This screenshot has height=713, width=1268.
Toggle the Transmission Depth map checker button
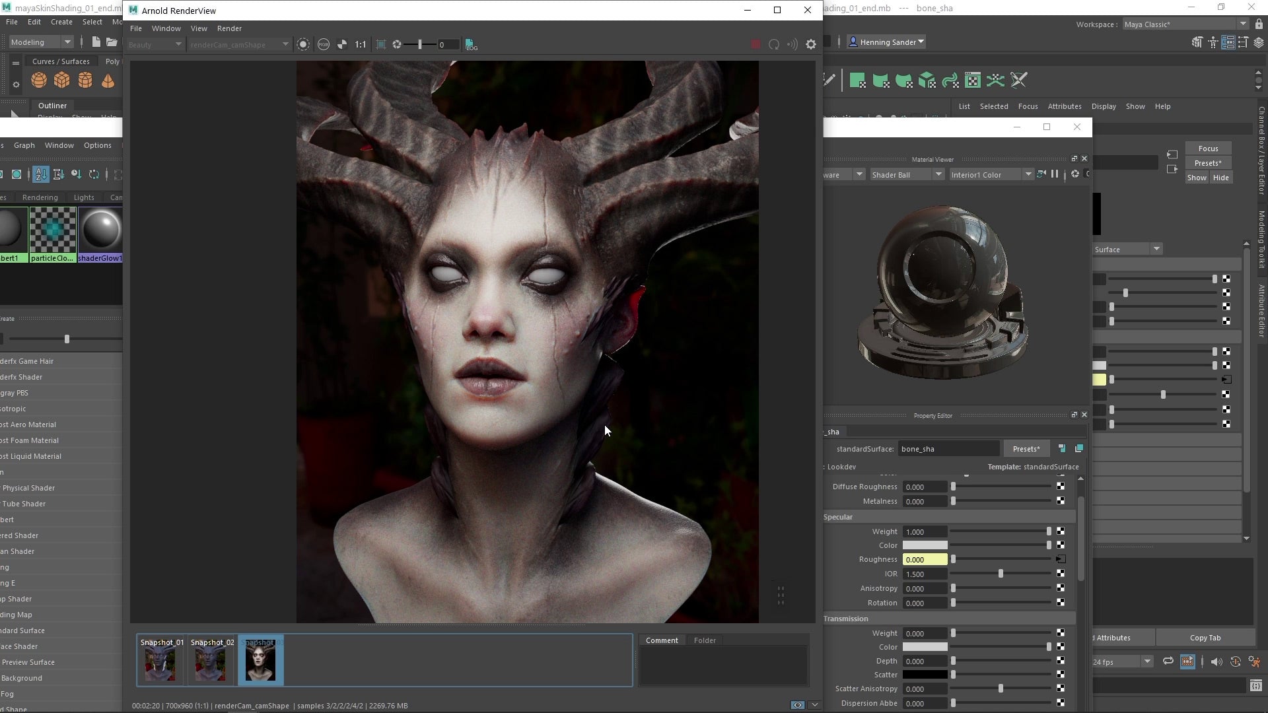1061,661
